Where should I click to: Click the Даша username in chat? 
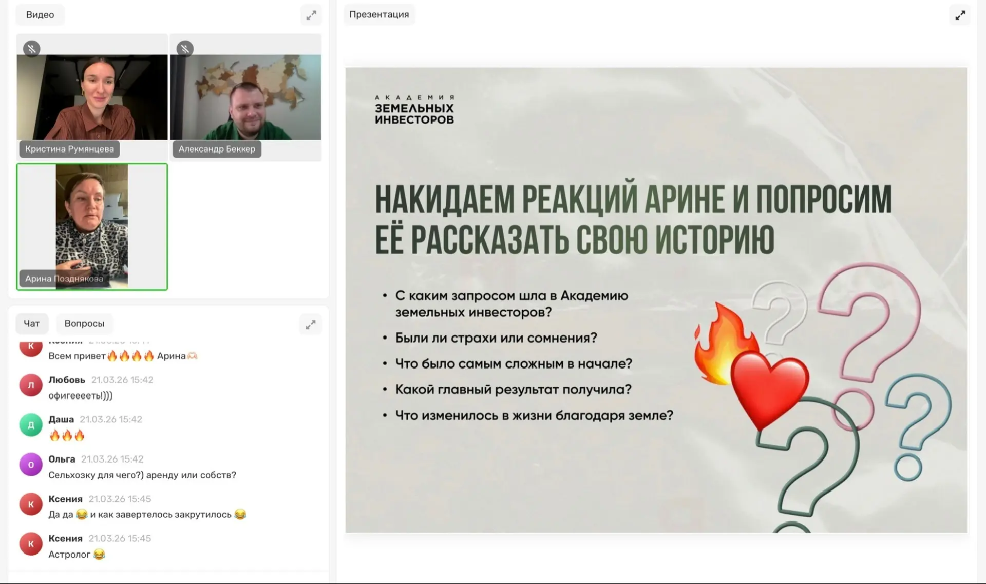(61, 420)
